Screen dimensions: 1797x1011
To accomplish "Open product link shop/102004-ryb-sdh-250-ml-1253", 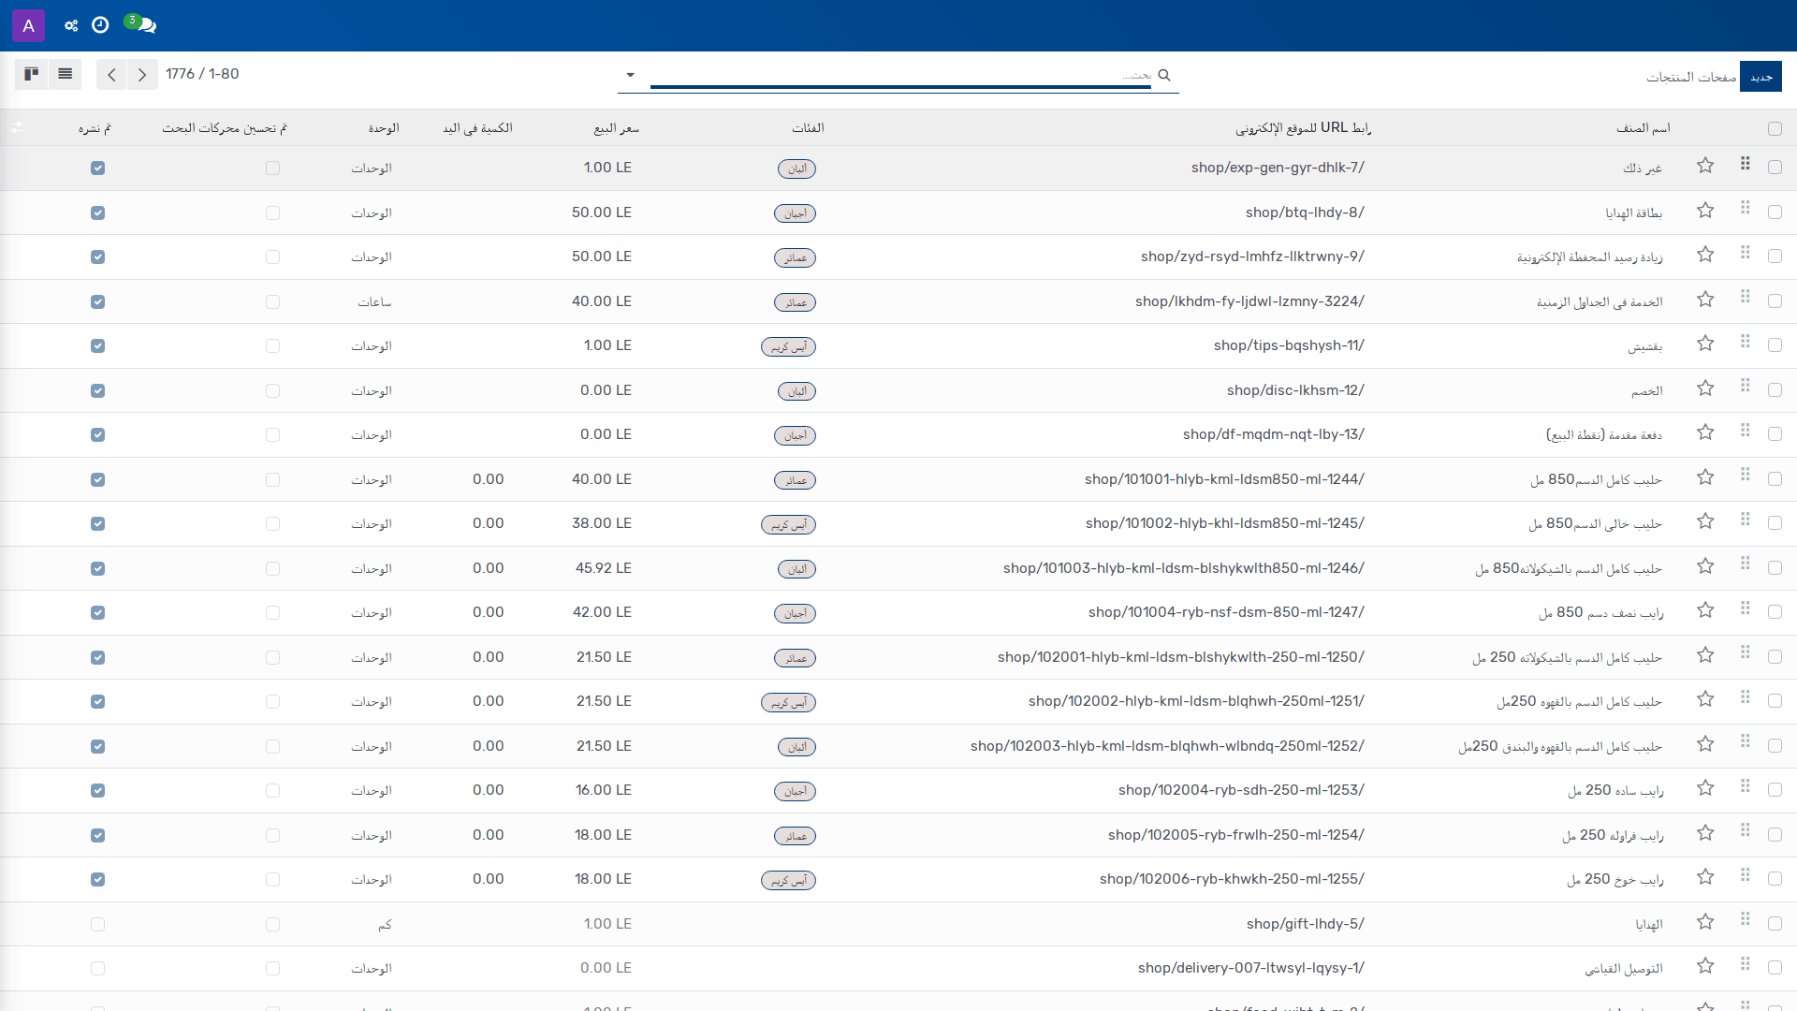I will click(1241, 790).
